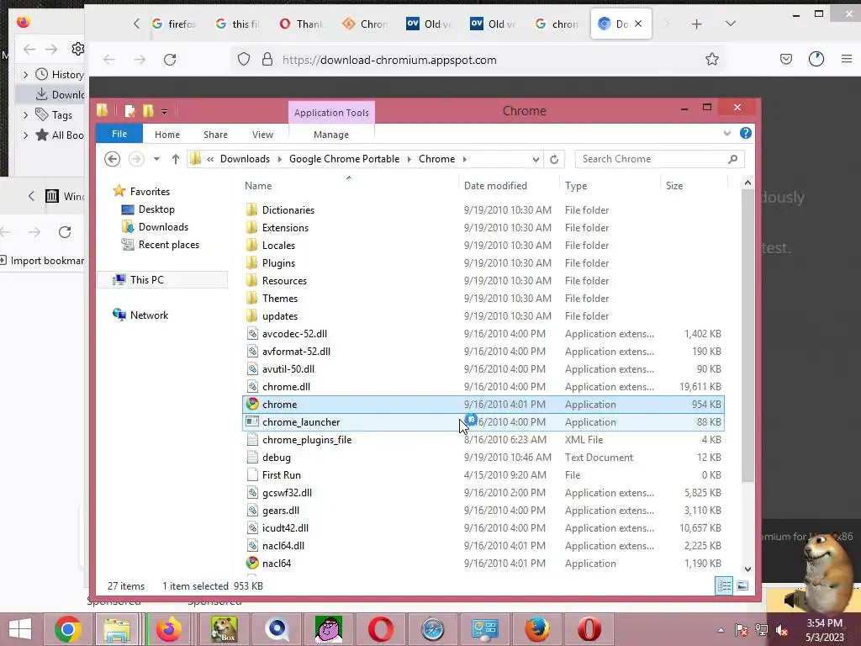Click breadcrumb arrow after Downloads

(x=279, y=159)
